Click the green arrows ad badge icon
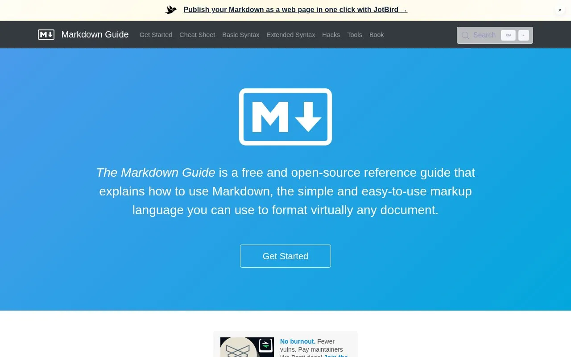This screenshot has height=357, width=571. 266,345
